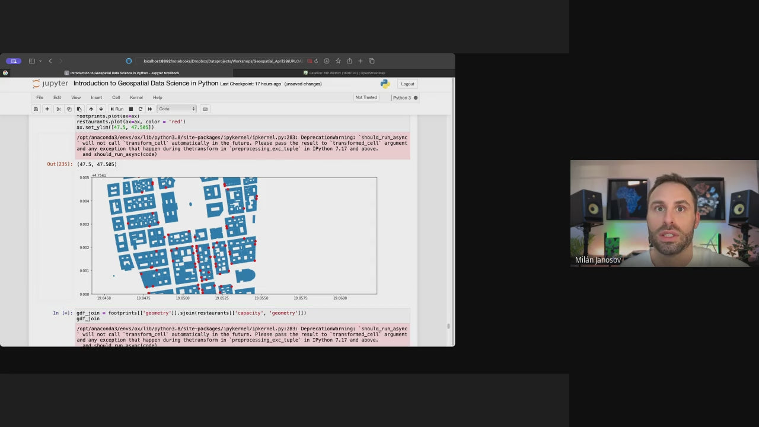Open the Insert menu
759x427 pixels.
(96, 97)
